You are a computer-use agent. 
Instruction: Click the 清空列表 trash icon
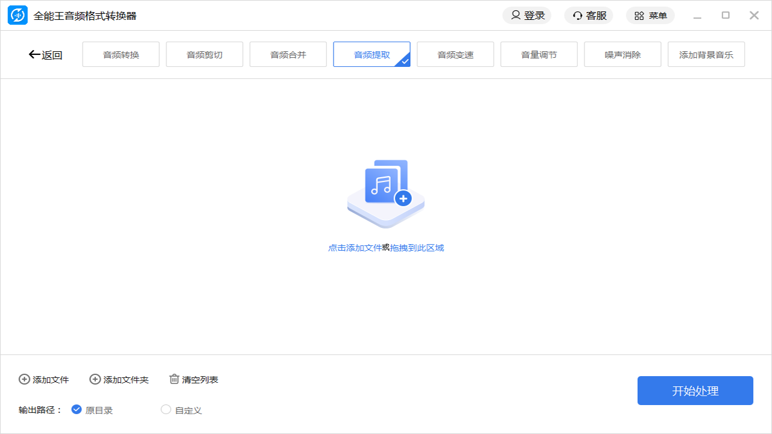point(174,379)
